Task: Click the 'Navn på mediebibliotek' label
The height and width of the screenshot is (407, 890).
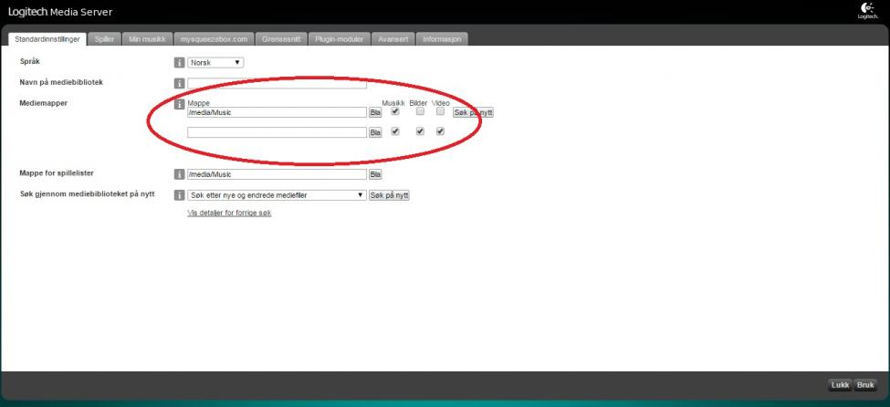Action: (x=61, y=82)
